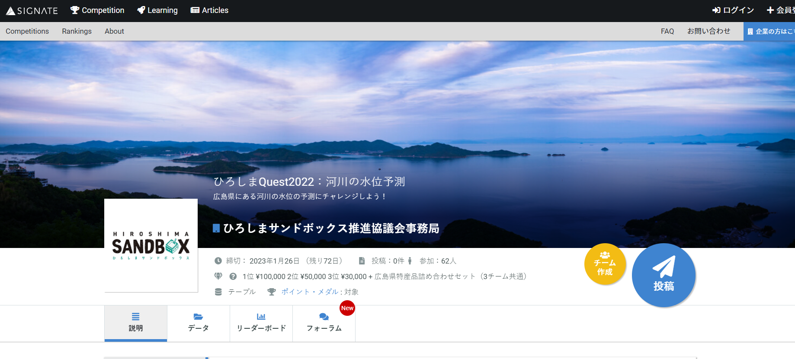Open the フォーラム forum tab
795x359 pixels.
coord(324,323)
